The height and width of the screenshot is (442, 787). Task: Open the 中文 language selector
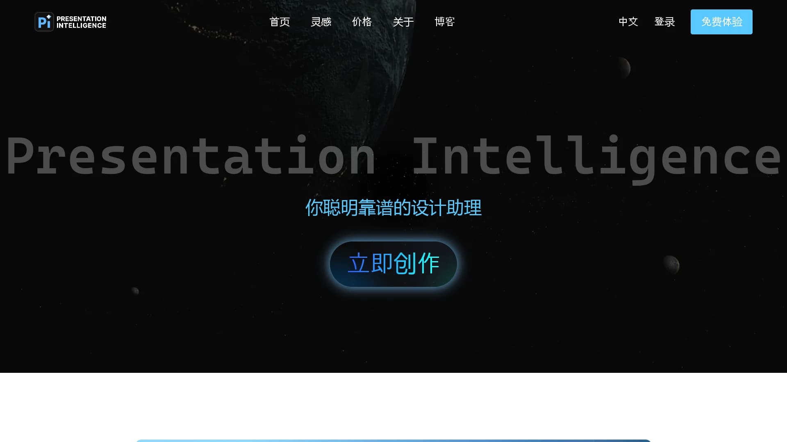(628, 22)
